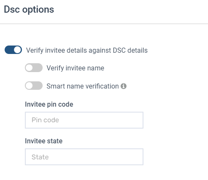The height and width of the screenshot is (180, 208).
Task: Click the grey track of Smart name verification switch
Action: point(38,86)
